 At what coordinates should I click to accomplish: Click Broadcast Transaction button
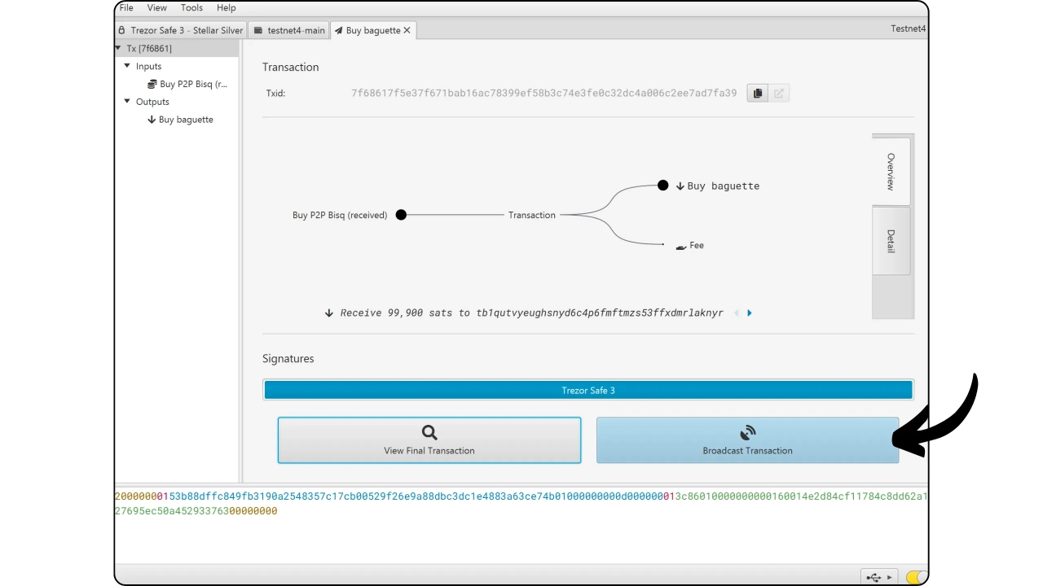click(747, 440)
